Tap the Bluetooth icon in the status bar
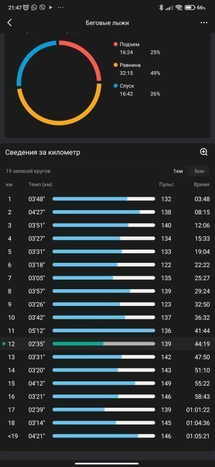 click(x=161, y=8)
